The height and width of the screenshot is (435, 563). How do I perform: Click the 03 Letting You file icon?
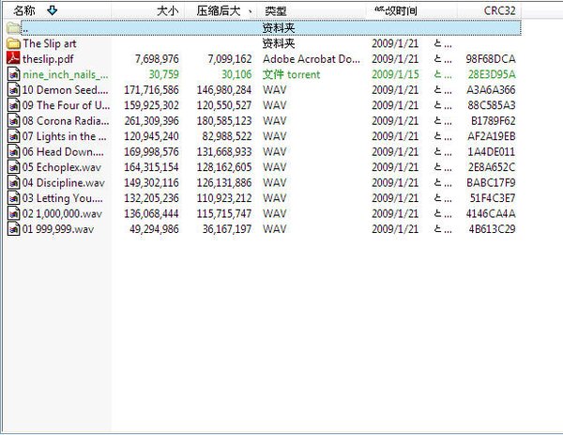point(14,198)
